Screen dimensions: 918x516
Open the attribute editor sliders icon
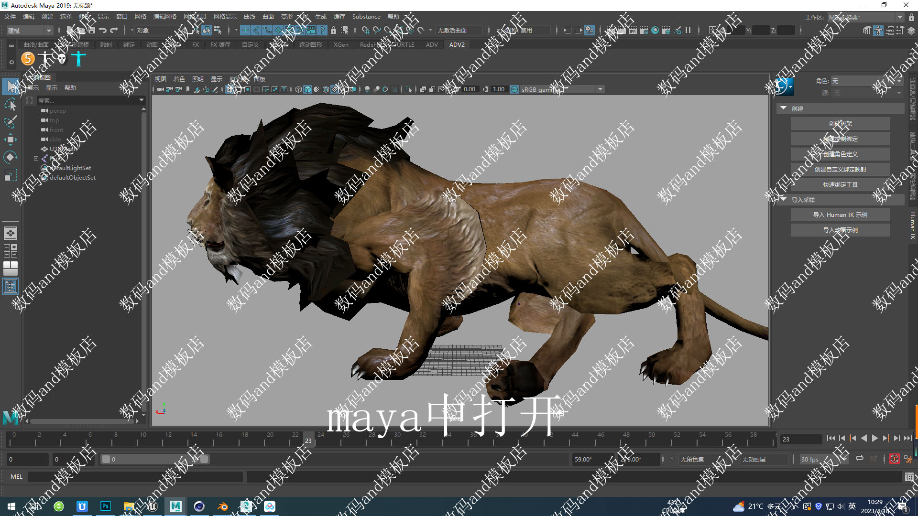(890, 31)
